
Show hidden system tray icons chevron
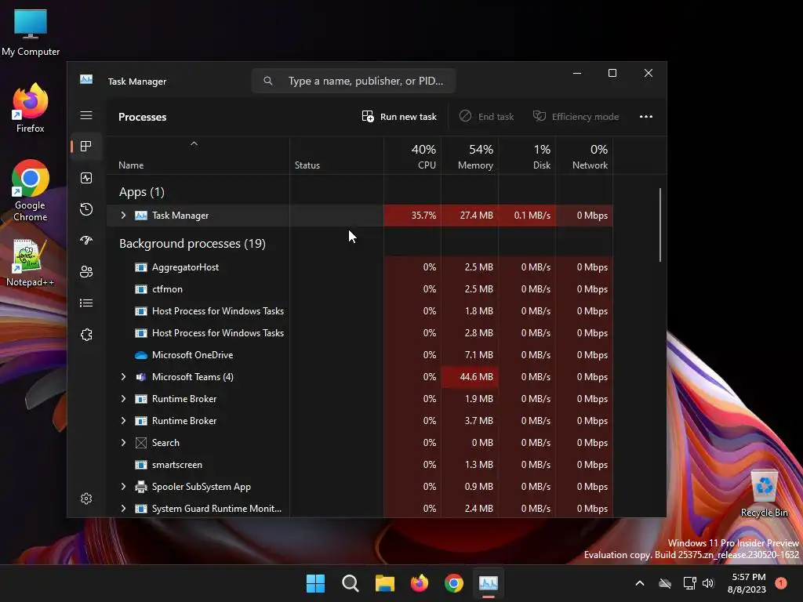(640, 583)
